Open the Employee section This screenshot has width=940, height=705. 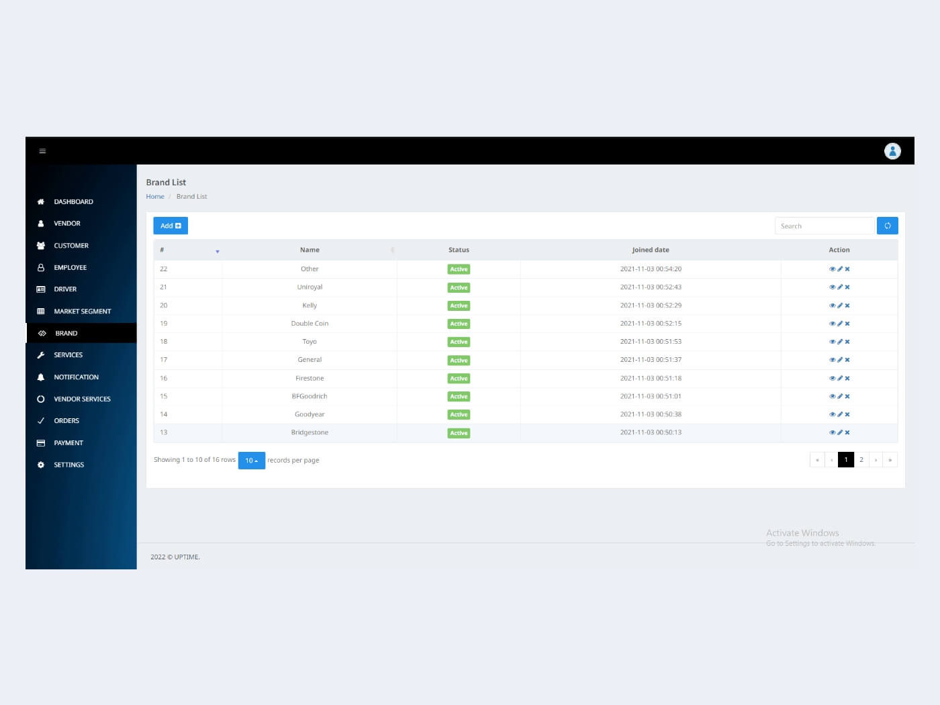(x=81, y=267)
